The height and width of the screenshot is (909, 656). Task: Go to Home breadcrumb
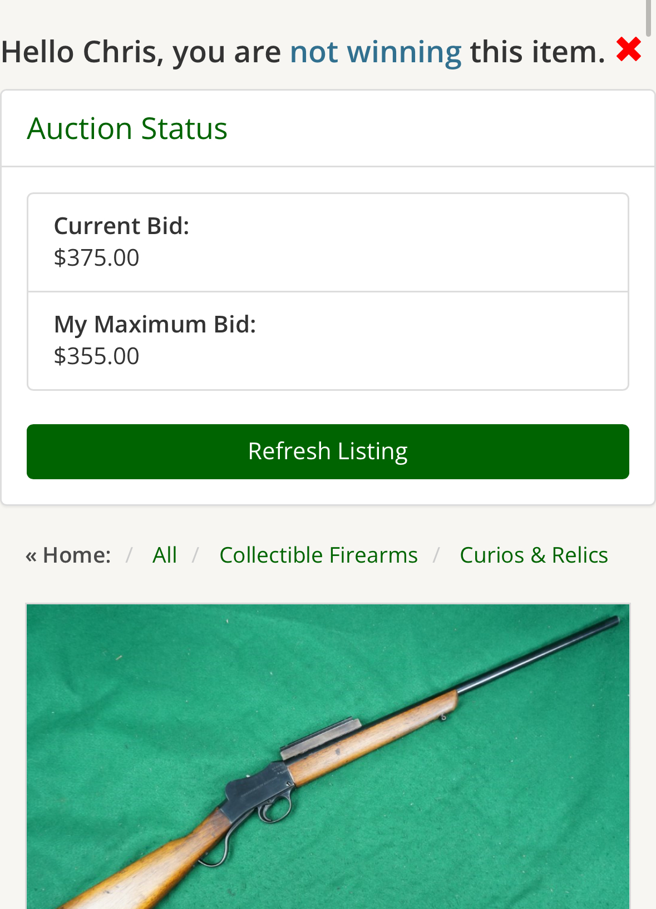pyautogui.click(x=76, y=555)
